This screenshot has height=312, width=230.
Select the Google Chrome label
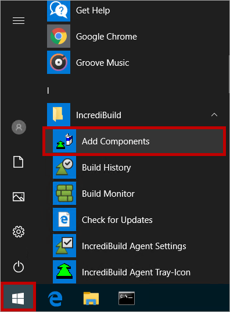point(106,37)
